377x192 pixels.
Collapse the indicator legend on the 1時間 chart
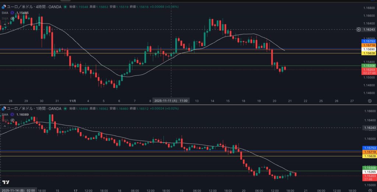point(4,126)
